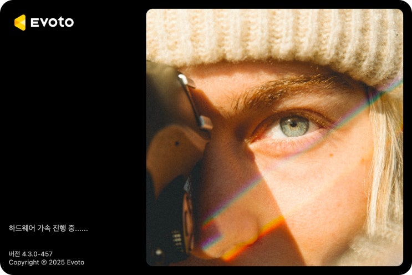Click the yellow Evoto logo icon
This screenshot has width=412, height=275.
click(20, 22)
